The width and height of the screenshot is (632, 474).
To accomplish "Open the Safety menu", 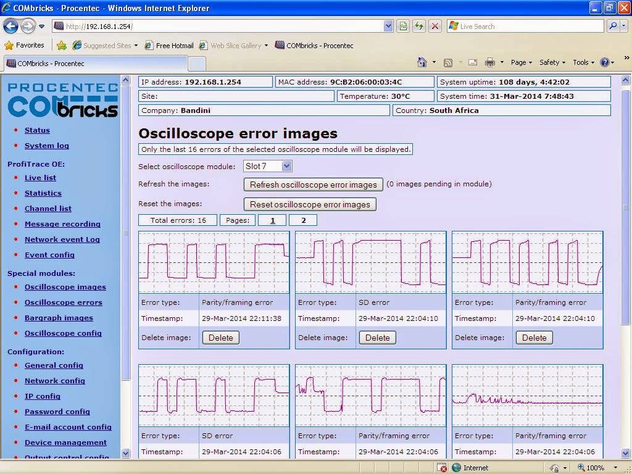I will point(552,62).
